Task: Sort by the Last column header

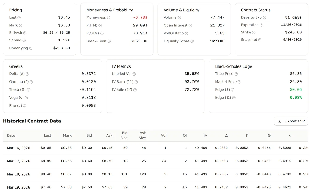Action: [x=47, y=135]
